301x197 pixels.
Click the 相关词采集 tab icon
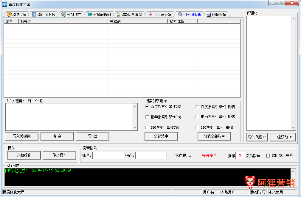[180, 14]
